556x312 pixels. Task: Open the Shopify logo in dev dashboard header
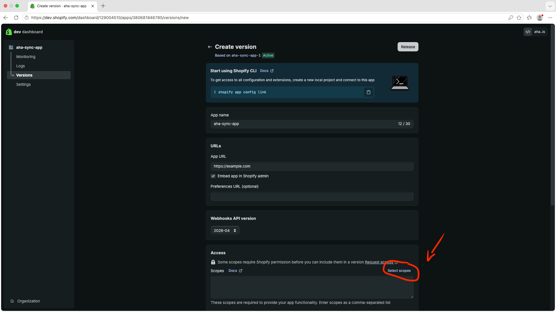(x=9, y=32)
